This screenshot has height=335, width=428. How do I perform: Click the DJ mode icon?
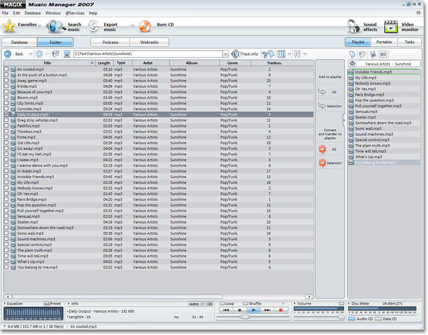pos(383,54)
